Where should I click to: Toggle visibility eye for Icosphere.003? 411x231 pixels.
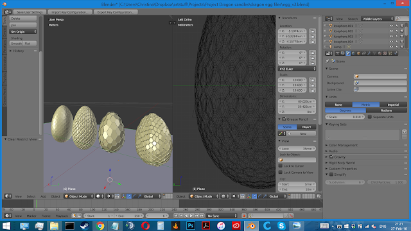click(x=391, y=36)
